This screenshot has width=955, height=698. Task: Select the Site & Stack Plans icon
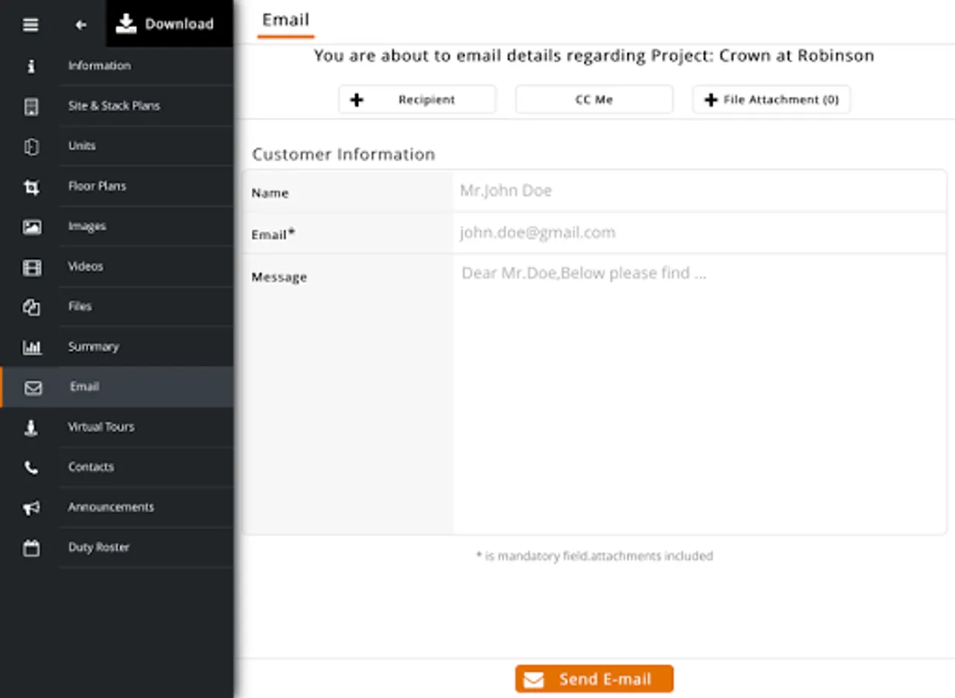coord(31,106)
